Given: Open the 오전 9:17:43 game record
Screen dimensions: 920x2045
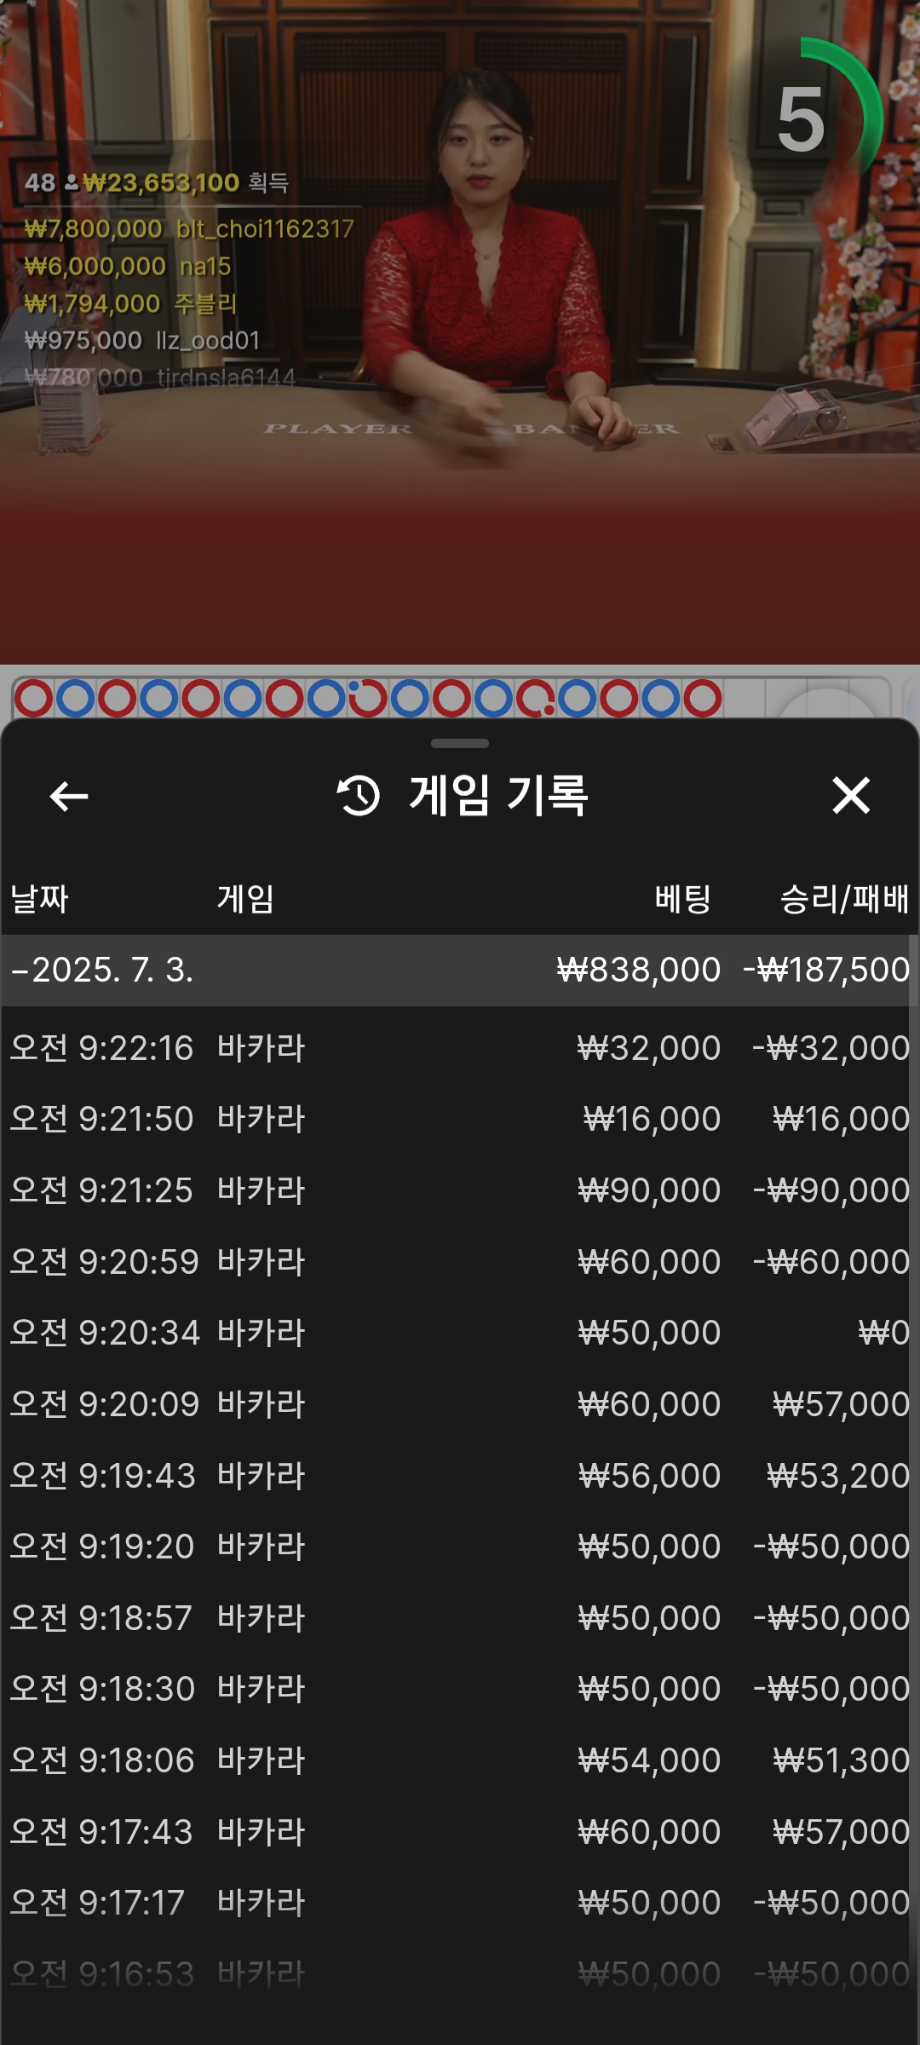Looking at the screenshot, I should [x=460, y=1833].
